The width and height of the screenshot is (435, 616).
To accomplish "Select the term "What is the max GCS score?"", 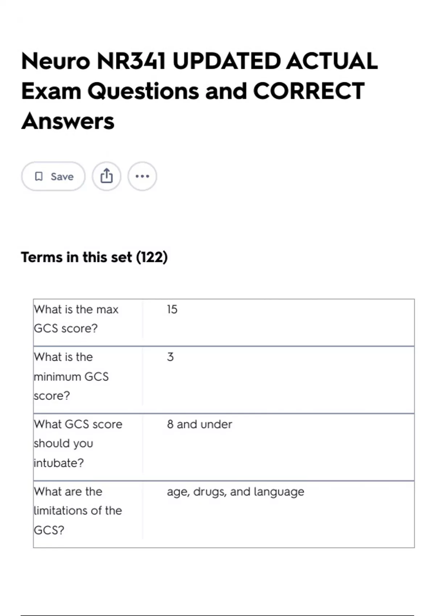I will pyautogui.click(x=76, y=319).
